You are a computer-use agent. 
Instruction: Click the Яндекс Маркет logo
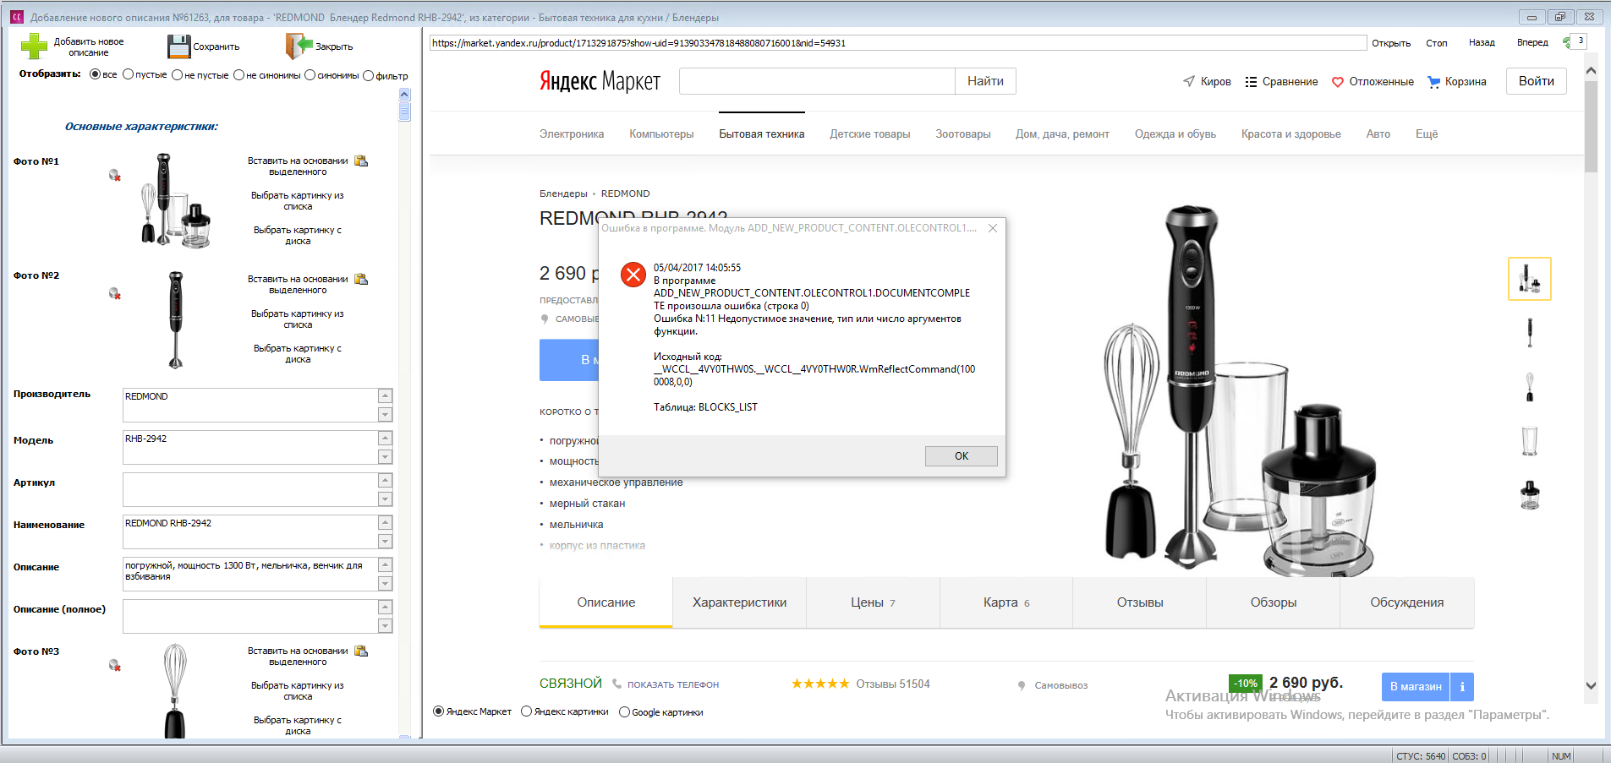point(600,81)
